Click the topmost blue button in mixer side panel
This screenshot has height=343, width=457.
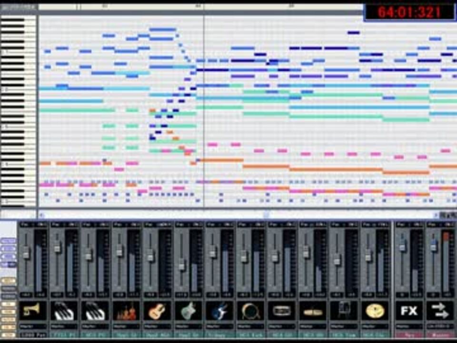(x=8, y=241)
